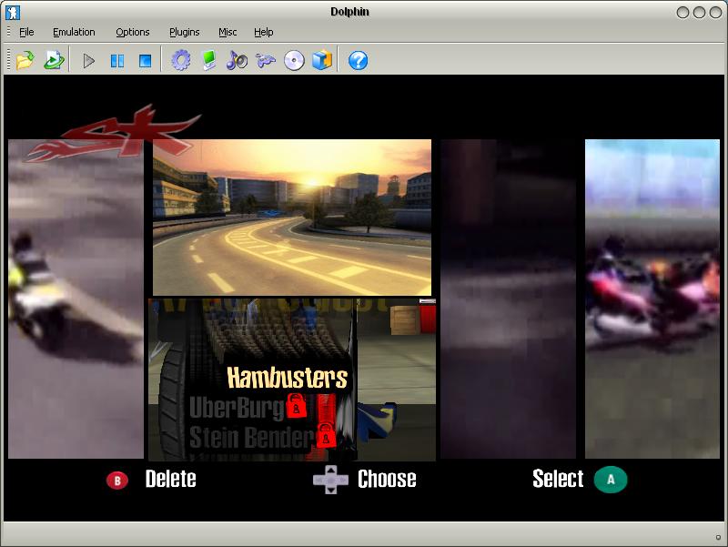Open the File menu
The width and height of the screenshot is (728, 547).
[x=26, y=32]
